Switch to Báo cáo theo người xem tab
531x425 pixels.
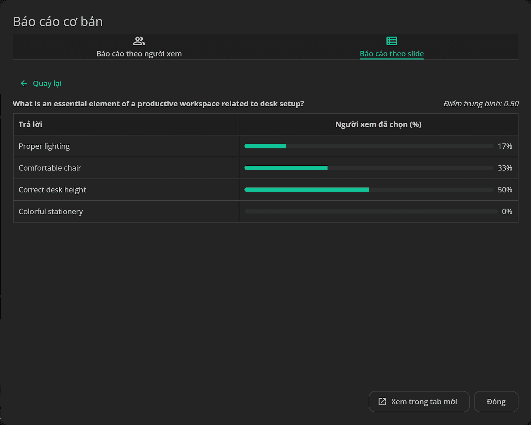coord(139,47)
